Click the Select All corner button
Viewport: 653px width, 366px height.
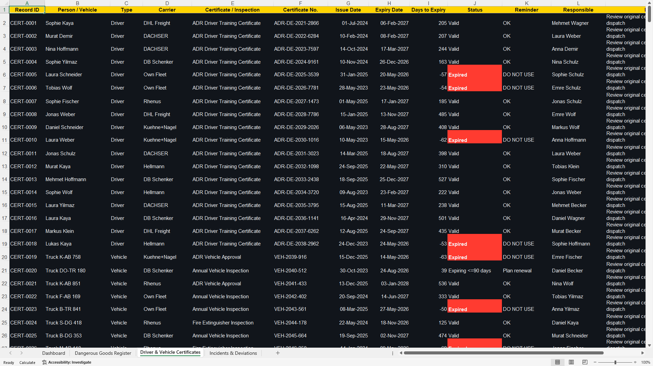pos(4,3)
